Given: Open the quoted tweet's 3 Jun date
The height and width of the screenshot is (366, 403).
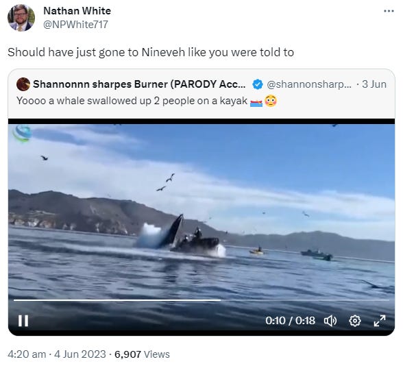Looking at the screenshot, I should coord(374,84).
